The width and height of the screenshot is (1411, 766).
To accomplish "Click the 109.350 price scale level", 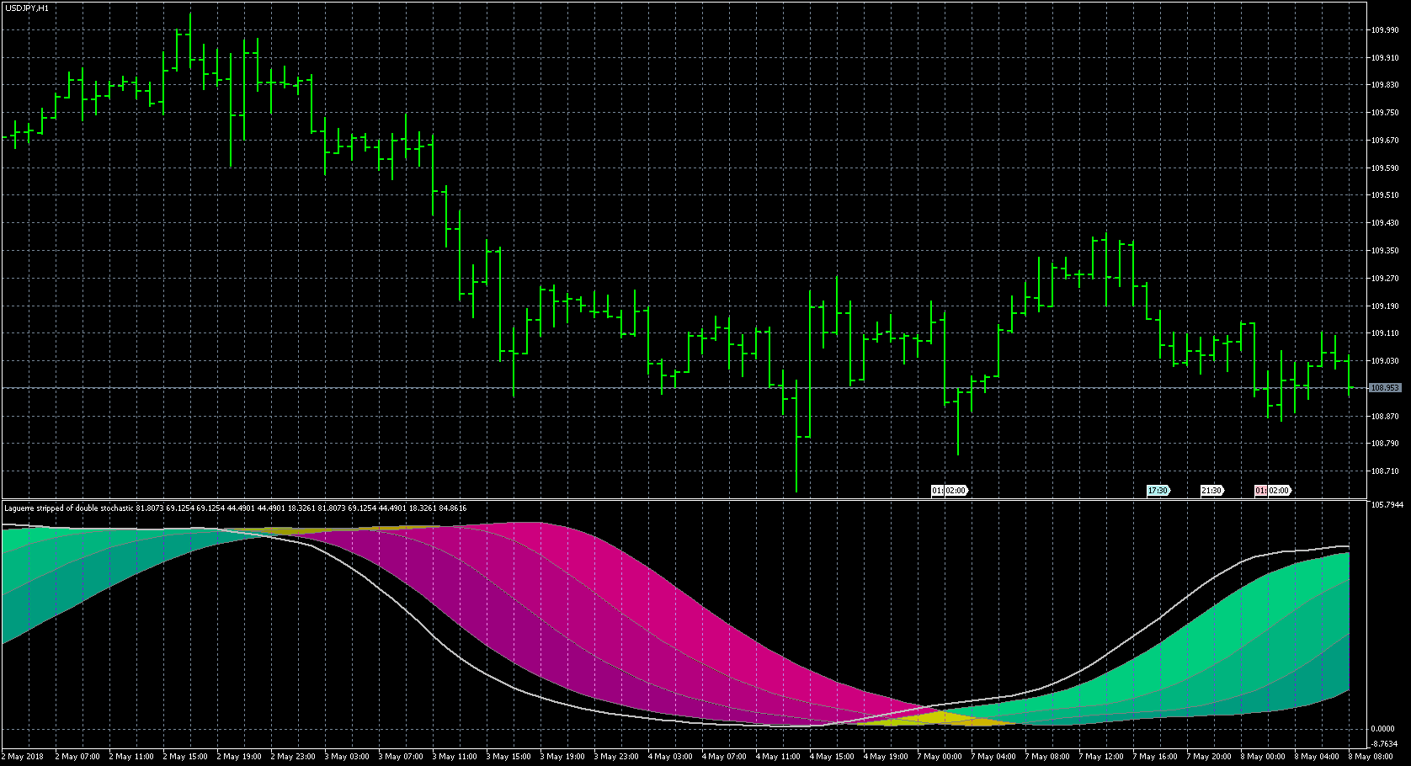I will click(x=1385, y=251).
